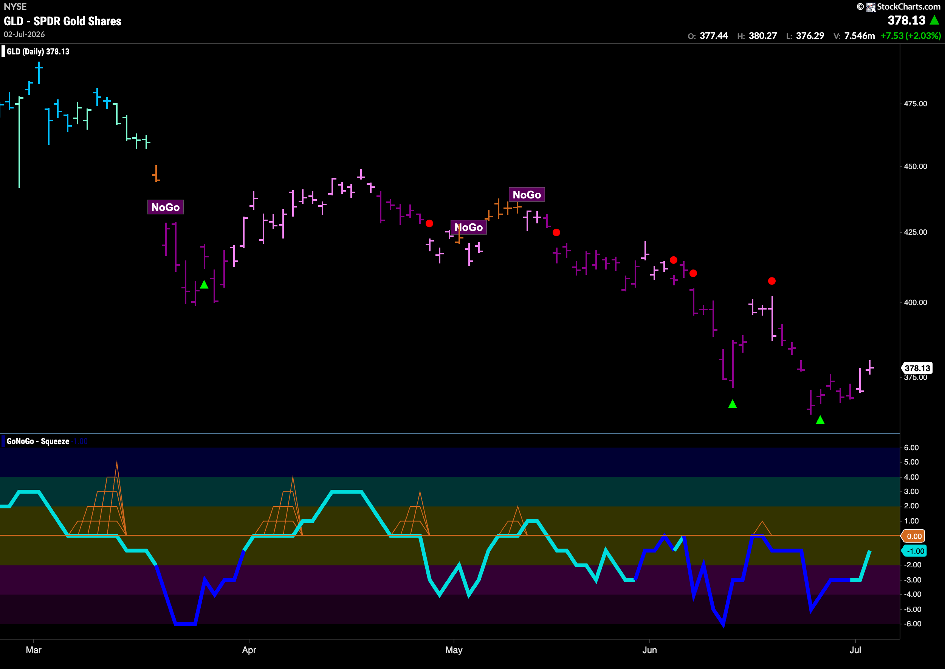This screenshot has width=945, height=669.
Task: Click the green triangle marker in late June
Action: 820,420
